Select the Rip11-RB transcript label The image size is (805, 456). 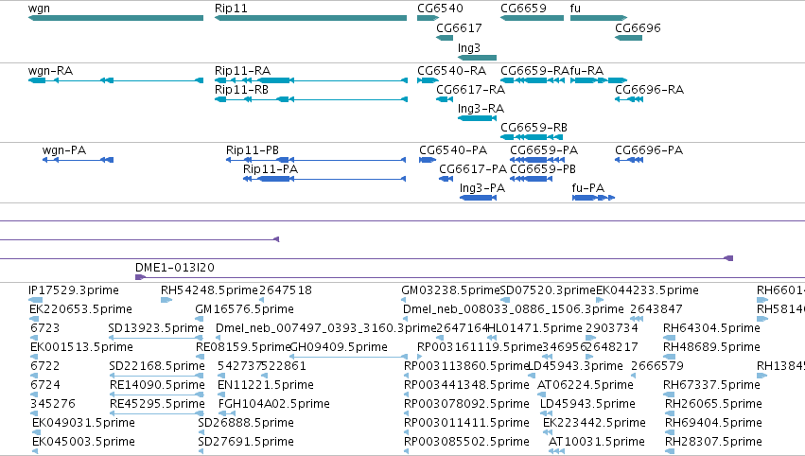(x=241, y=90)
